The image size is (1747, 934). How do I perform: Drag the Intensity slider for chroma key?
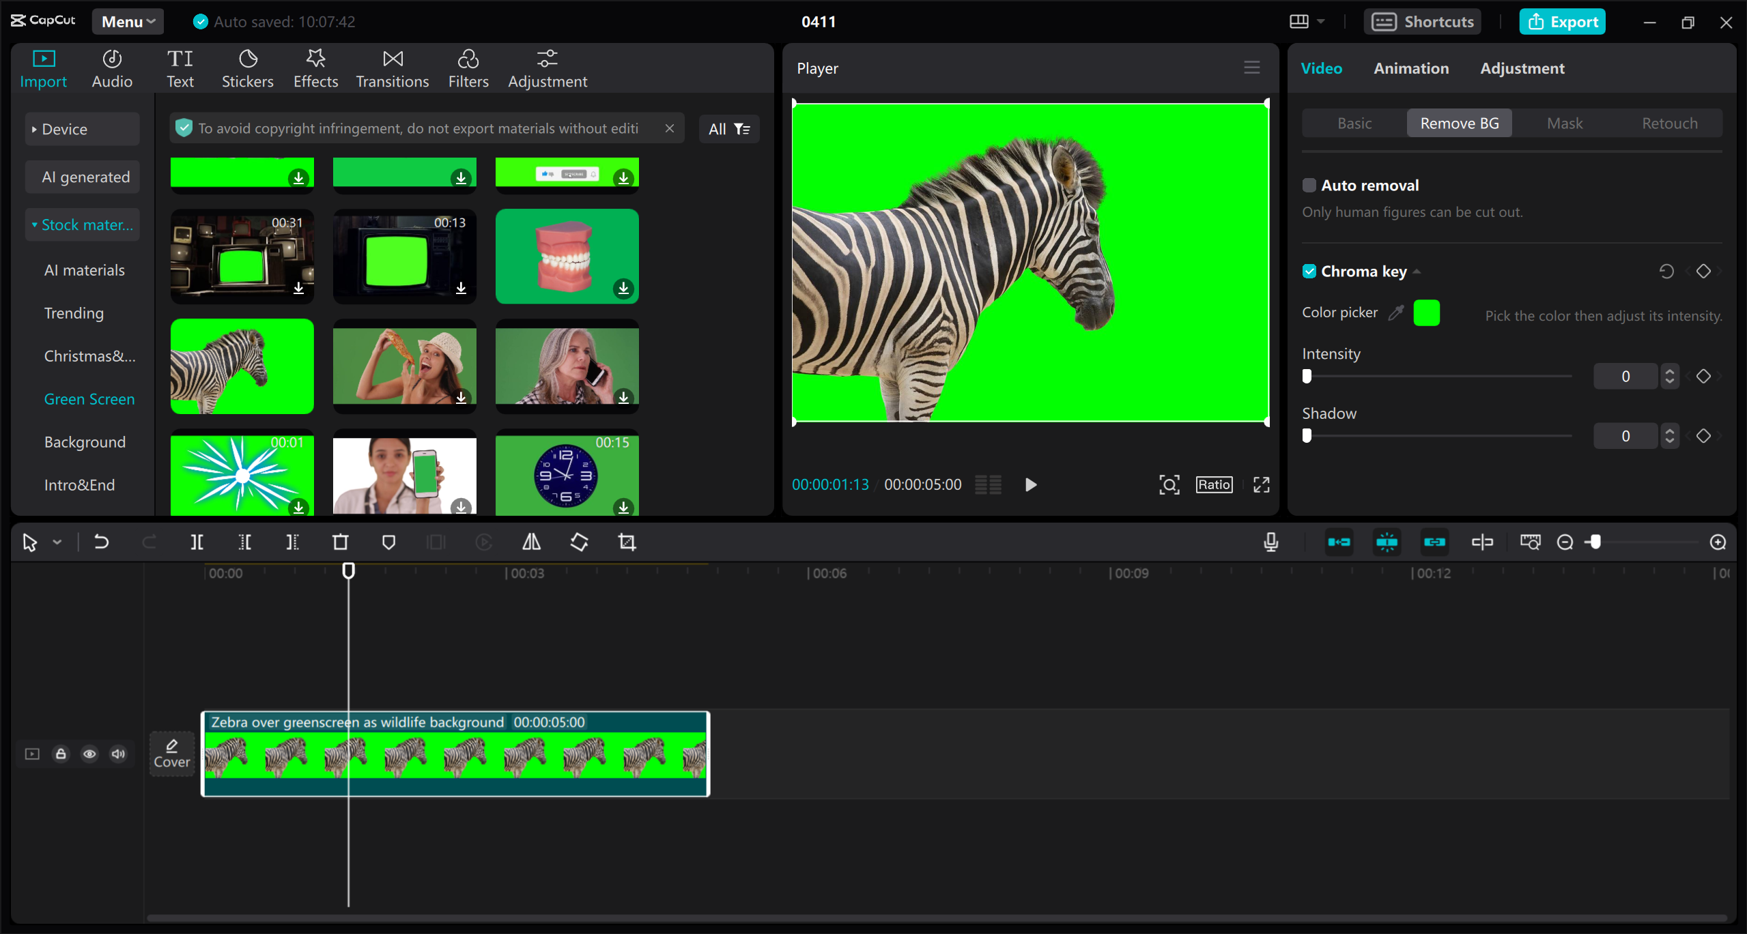[1307, 375]
